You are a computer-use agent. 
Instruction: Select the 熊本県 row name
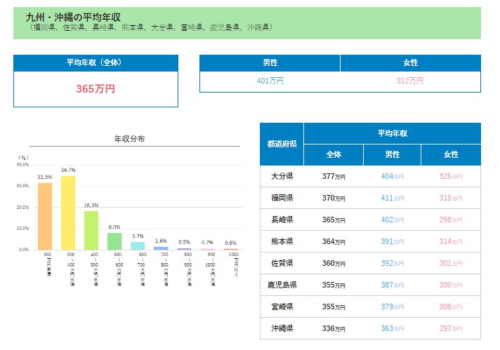pos(282,241)
